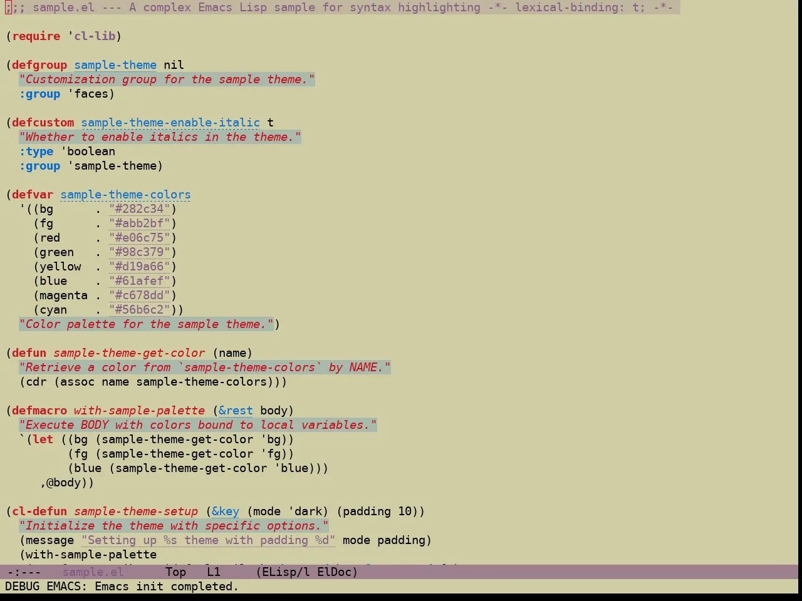This screenshot has height=601, width=802.
Task: Click docstring starting 'Retrieve a color from'
Action: [x=205, y=367]
